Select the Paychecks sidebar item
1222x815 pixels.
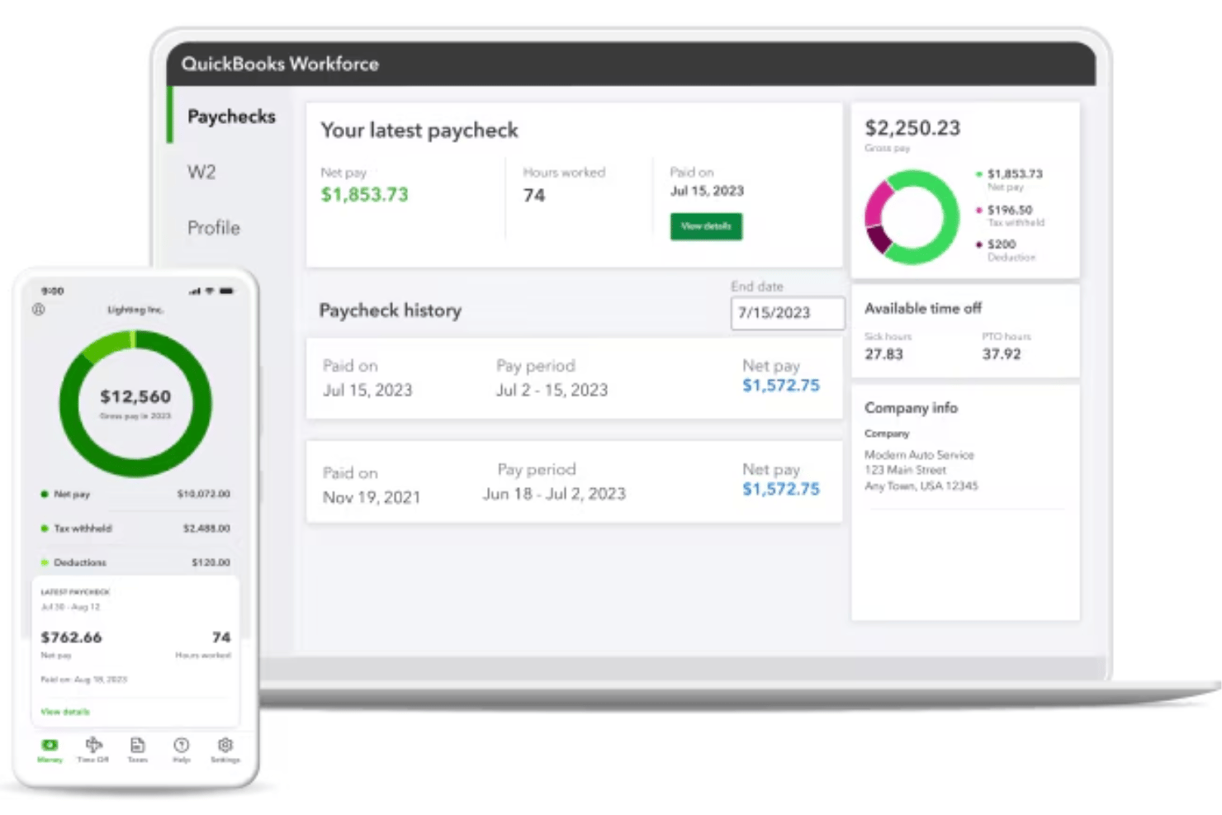click(x=231, y=116)
